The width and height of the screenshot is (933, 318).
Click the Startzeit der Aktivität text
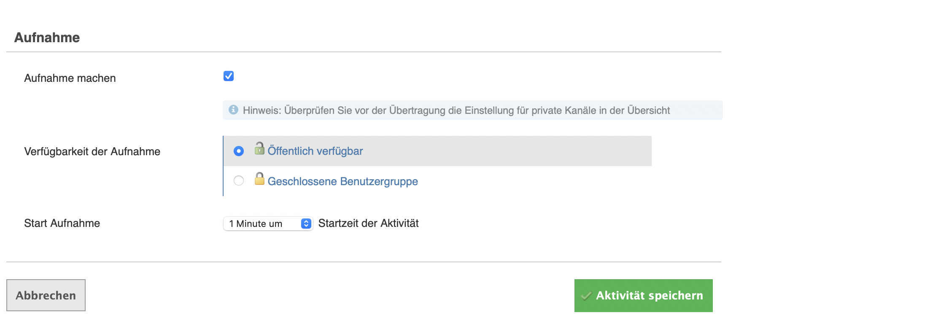click(368, 223)
